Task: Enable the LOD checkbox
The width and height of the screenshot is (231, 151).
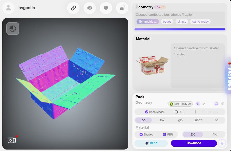Action: point(176,112)
